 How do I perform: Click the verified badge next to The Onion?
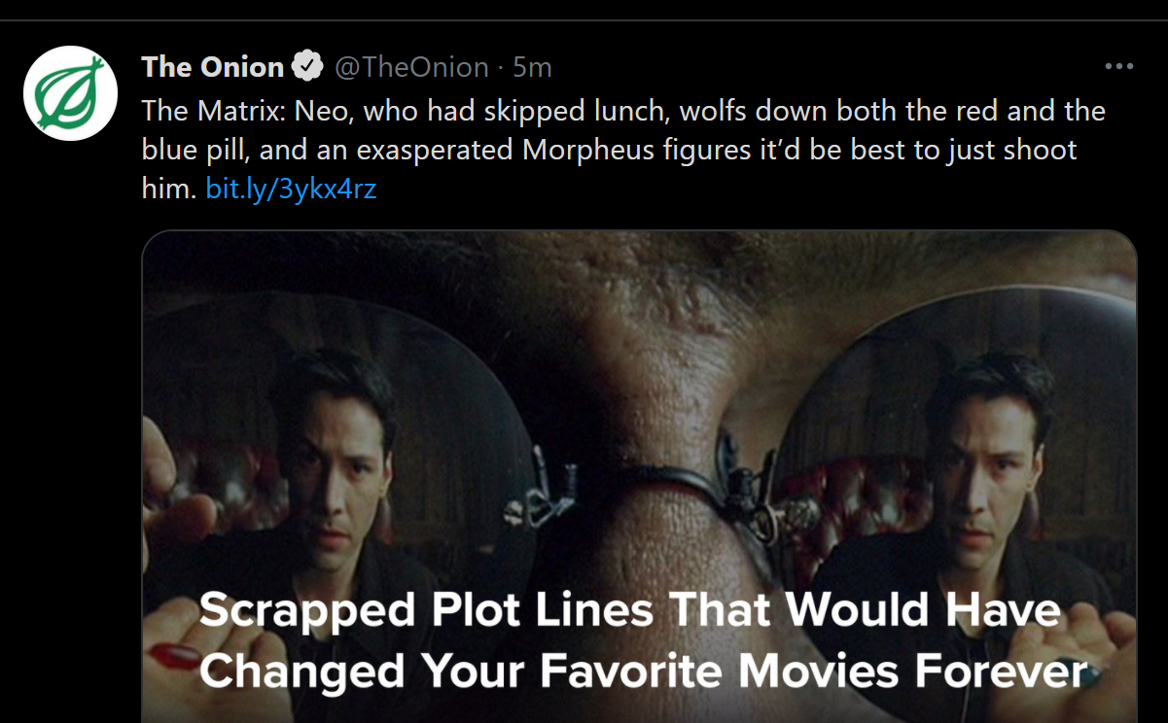click(x=308, y=67)
